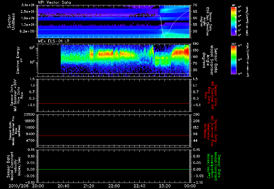Click the red line in the +30V panel
The width and height of the screenshot is (274, 189).
coord(113,103)
